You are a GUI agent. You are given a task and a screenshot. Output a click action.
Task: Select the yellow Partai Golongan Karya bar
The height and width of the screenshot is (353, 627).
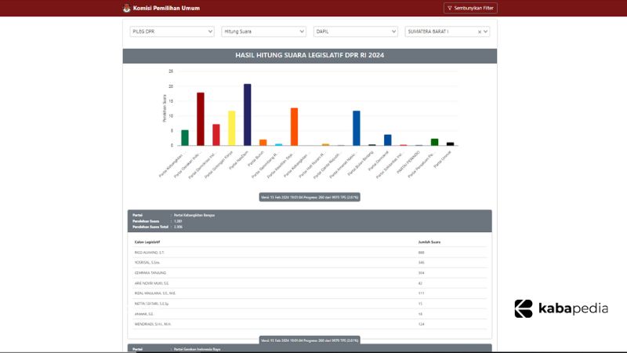[x=231, y=128]
